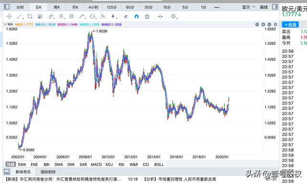Select the KDJ indicator
The height and width of the screenshot is (183, 307).
click(x=109, y=164)
